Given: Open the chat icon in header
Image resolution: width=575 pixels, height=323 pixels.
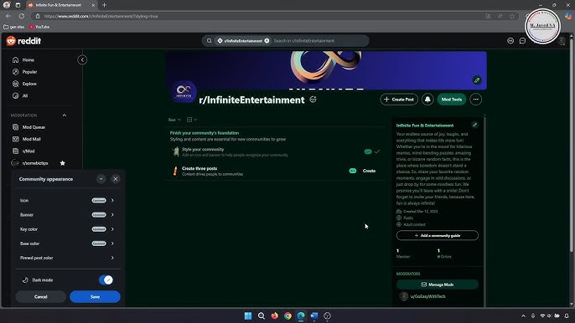Looking at the screenshot, I should pyautogui.click(x=522, y=41).
